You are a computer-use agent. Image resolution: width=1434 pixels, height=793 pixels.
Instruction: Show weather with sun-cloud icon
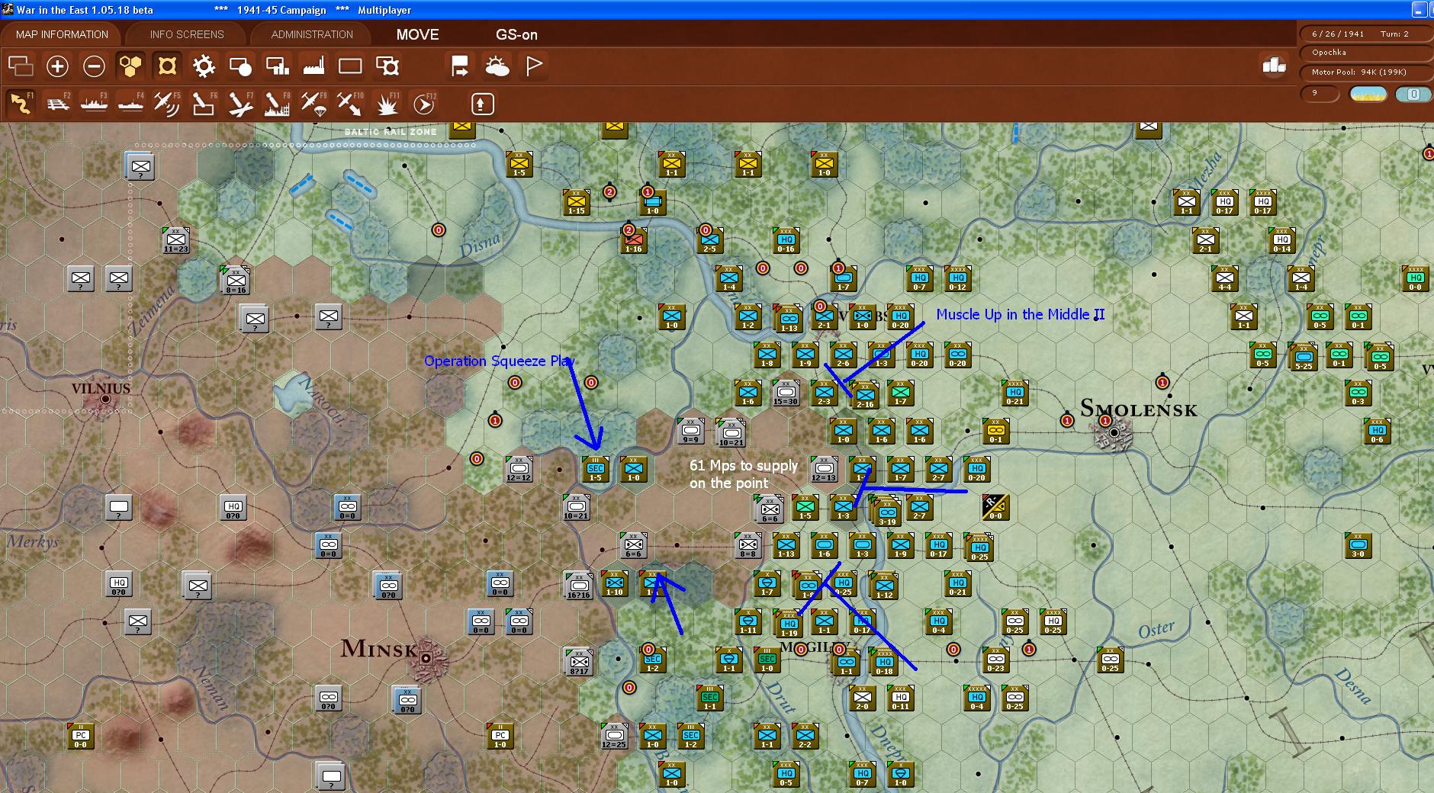pos(497,66)
